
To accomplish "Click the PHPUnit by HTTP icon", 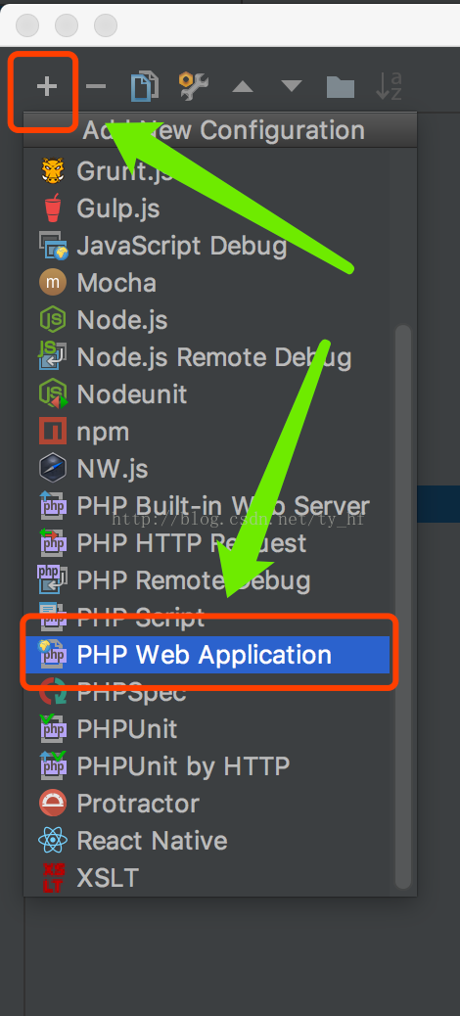I will [x=53, y=765].
